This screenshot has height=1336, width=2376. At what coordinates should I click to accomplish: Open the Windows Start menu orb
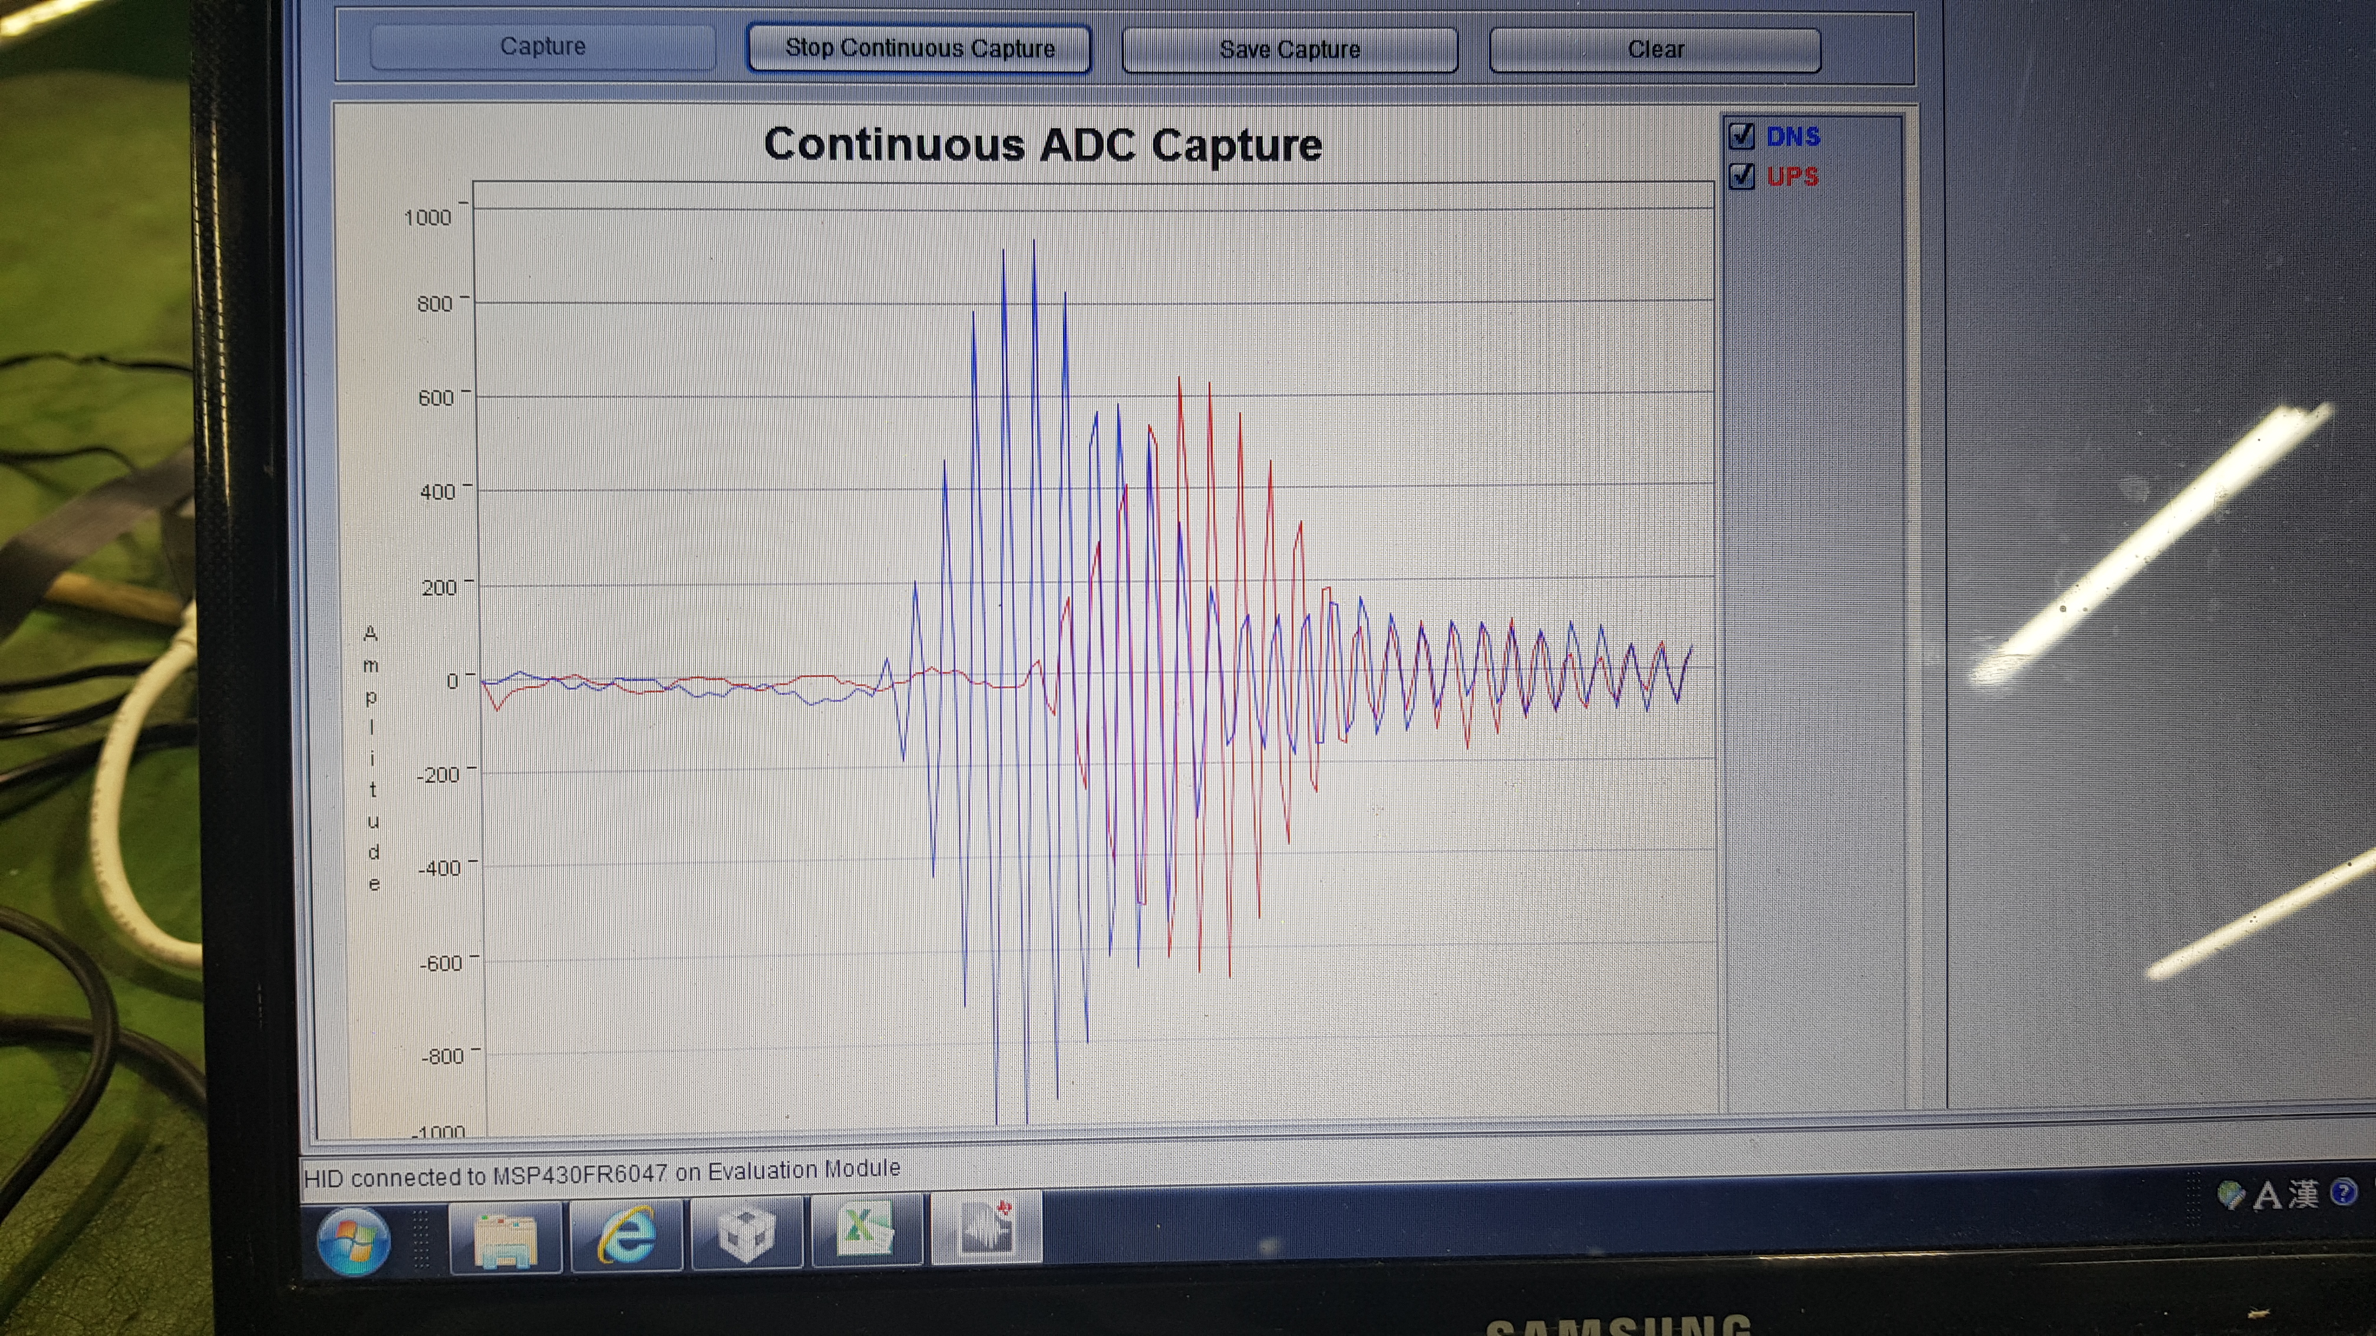pos(353,1240)
